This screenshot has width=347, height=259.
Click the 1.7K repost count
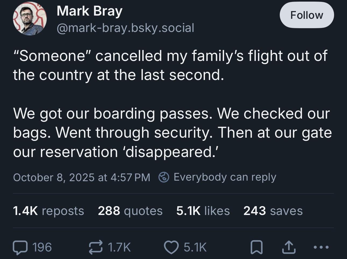119,247
